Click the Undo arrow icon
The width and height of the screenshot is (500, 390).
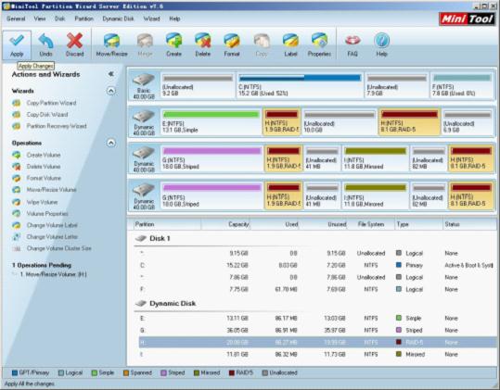tap(45, 41)
